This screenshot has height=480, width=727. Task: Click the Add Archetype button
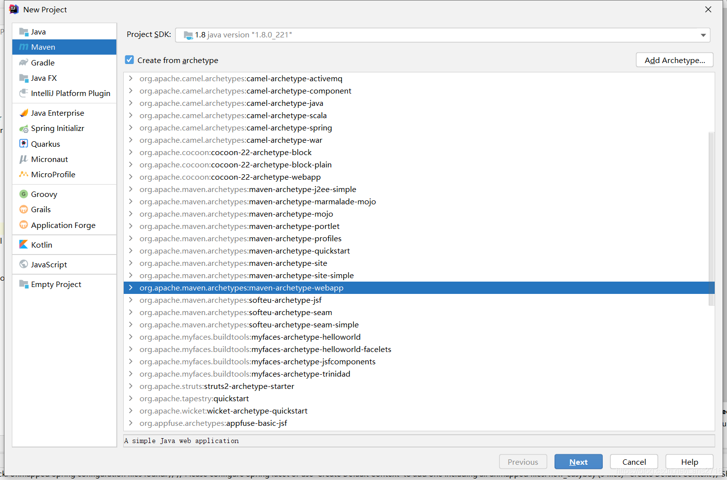(674, 60)
